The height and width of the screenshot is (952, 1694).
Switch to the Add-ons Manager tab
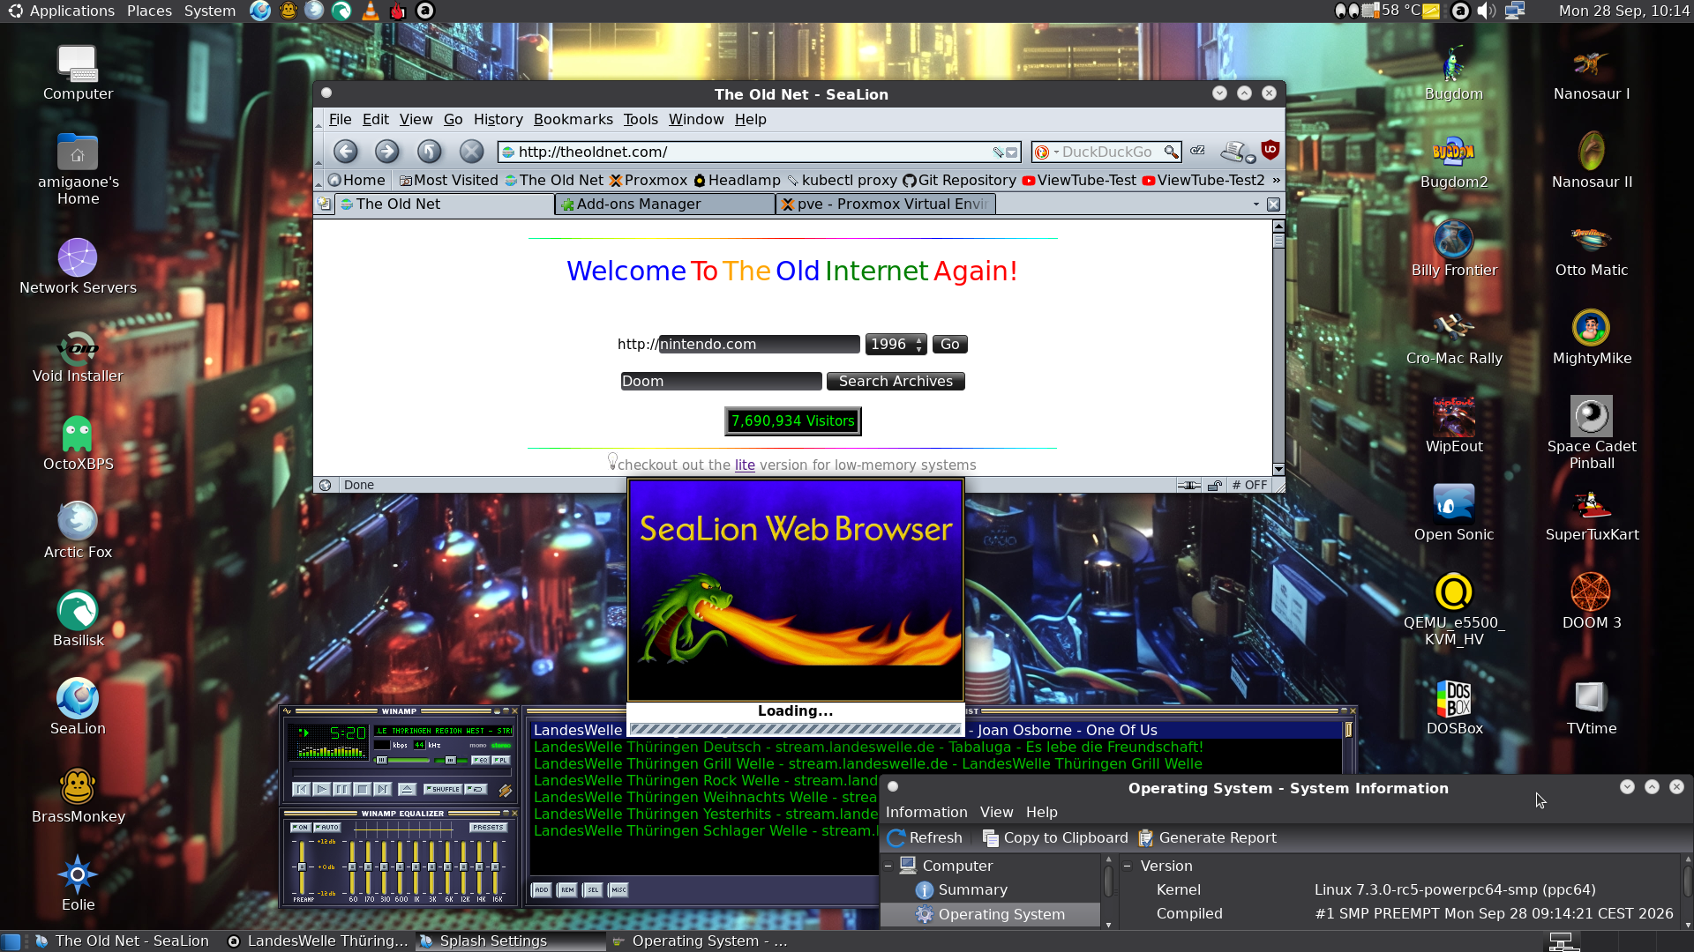tap(665, 205)
